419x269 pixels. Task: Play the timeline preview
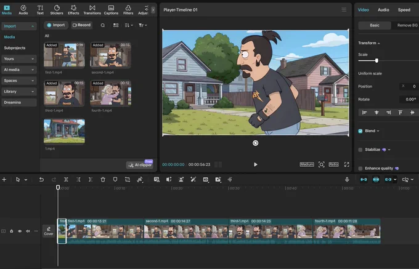[x=256, y=164]
